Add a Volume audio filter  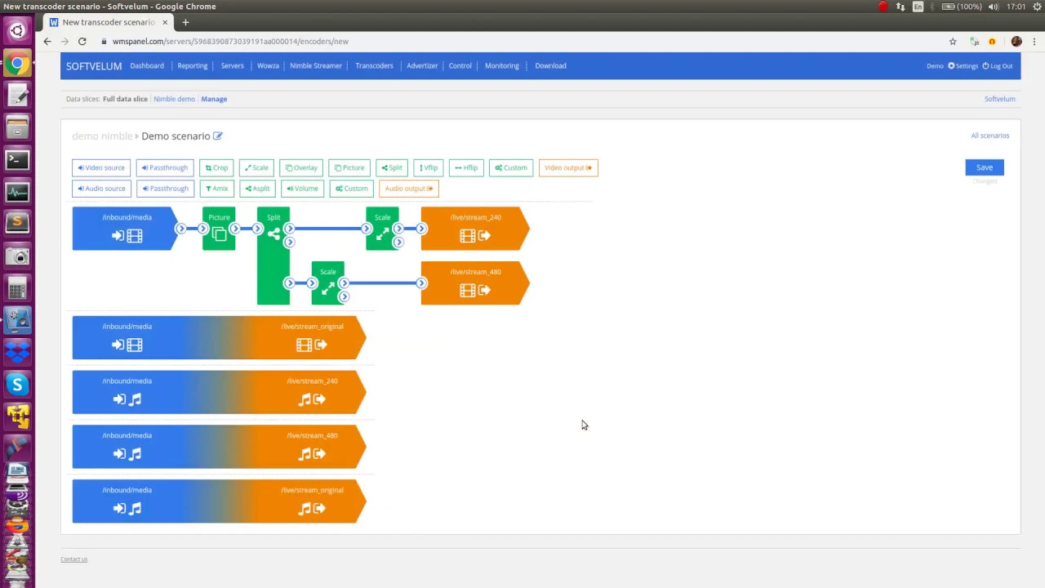(302, 188)
